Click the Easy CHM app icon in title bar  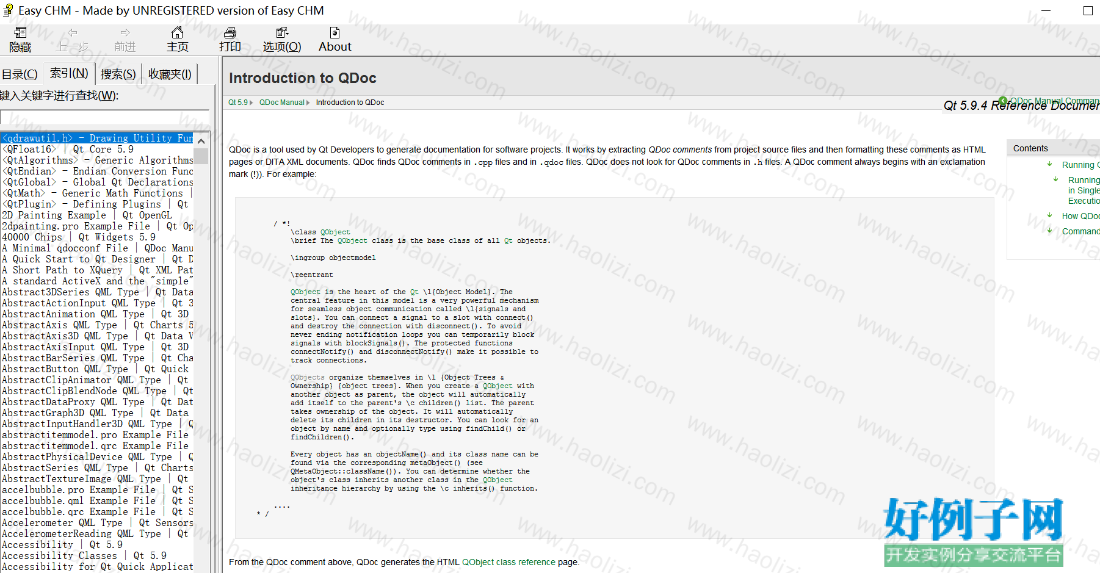[8, 10]
